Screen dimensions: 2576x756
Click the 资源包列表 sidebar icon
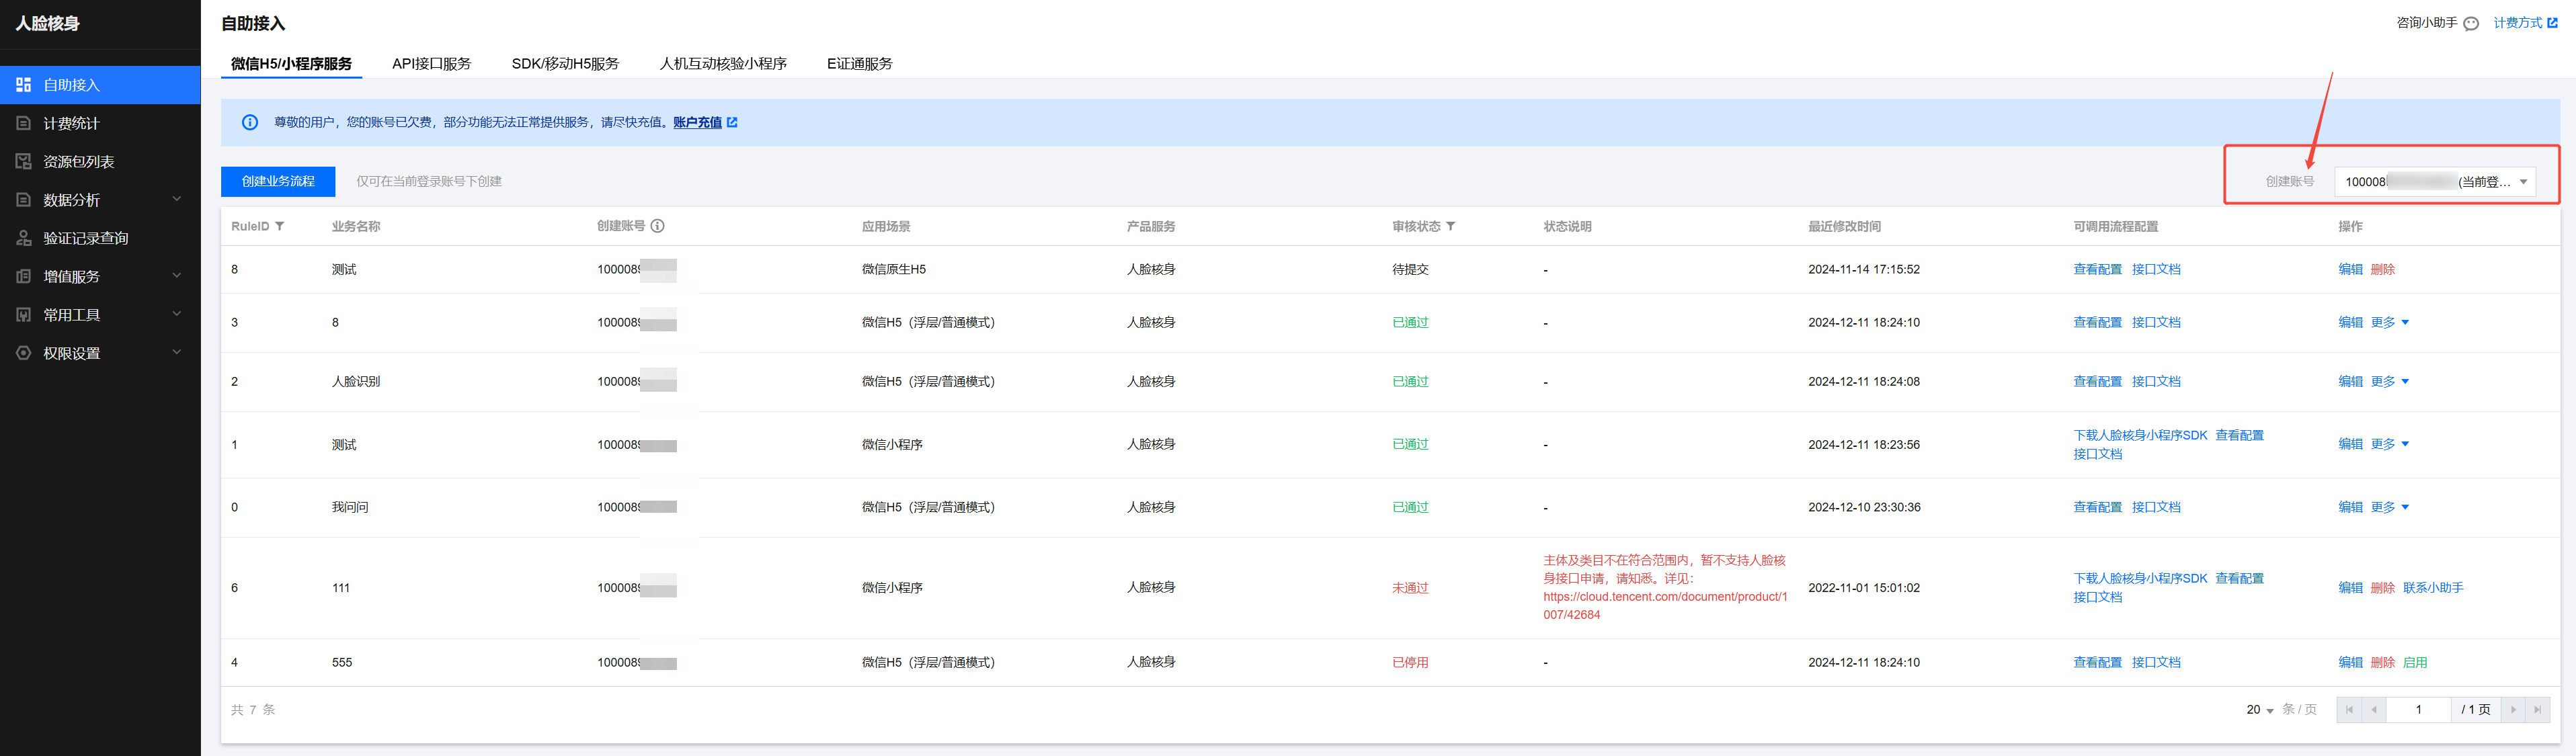24,161
